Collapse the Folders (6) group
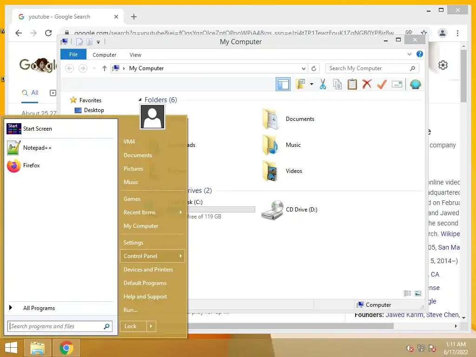The height and width of the screenshot is (357, 476). [140, 99]
